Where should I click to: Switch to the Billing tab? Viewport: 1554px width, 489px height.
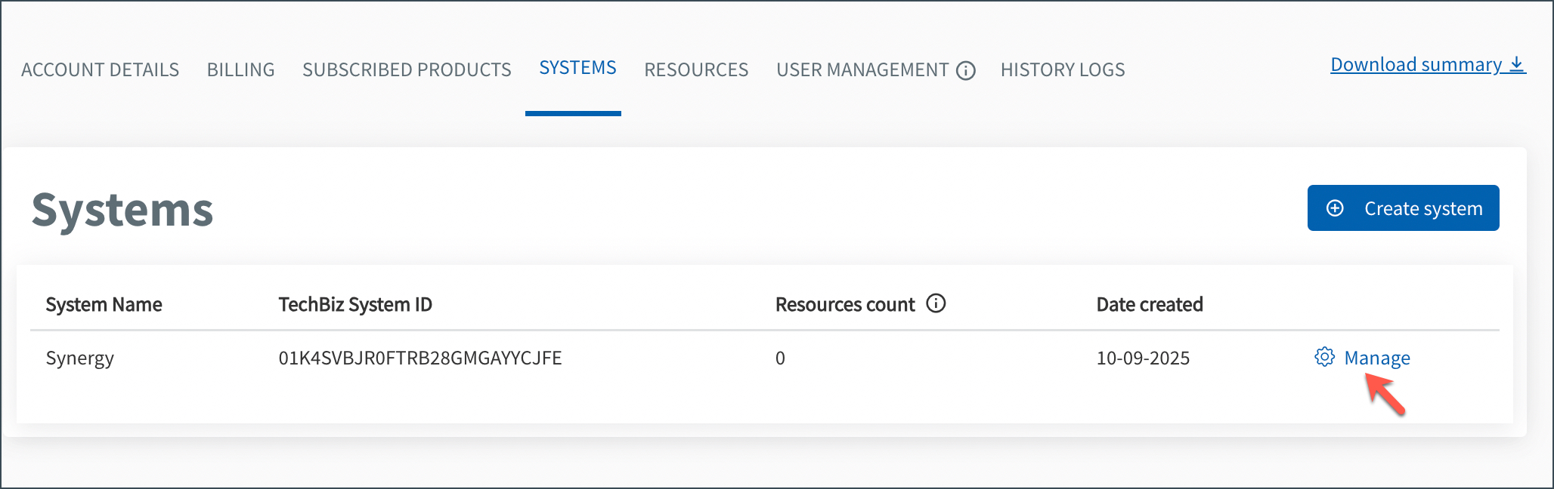point(241,70)
